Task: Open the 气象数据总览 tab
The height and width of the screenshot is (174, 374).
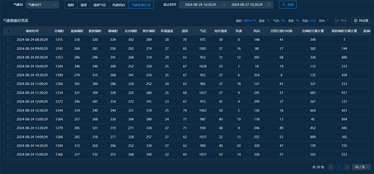Action: pos(141,5)
